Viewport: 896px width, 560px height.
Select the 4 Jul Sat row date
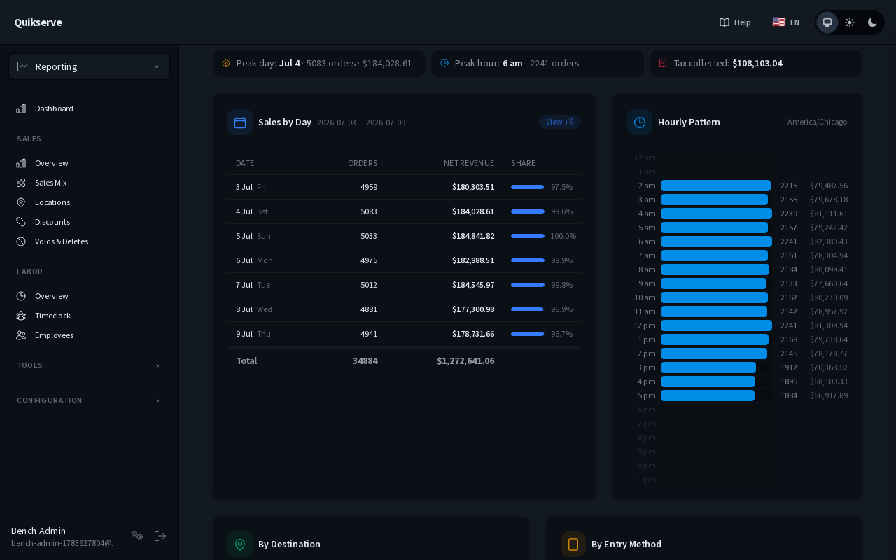pos(252,211)
